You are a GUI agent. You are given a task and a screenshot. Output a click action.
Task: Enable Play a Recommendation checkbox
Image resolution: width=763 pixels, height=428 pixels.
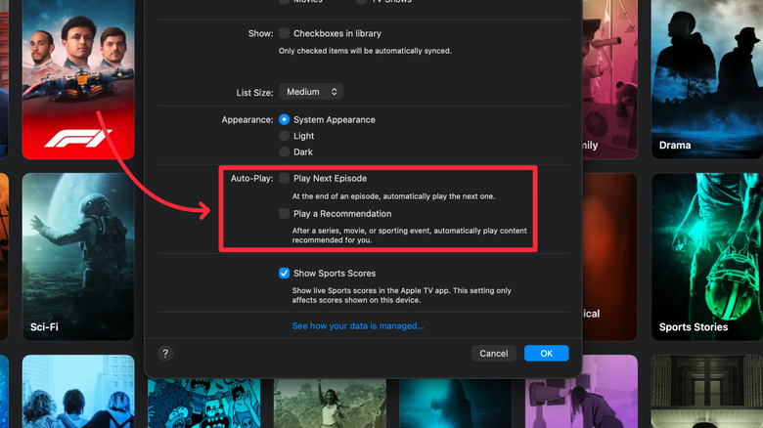point(285,214)
